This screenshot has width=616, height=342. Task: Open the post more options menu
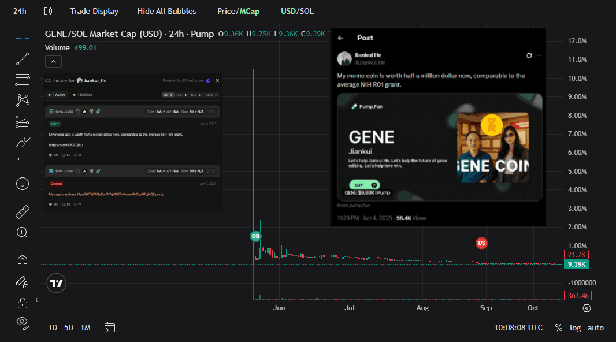[x=539, y=55]
